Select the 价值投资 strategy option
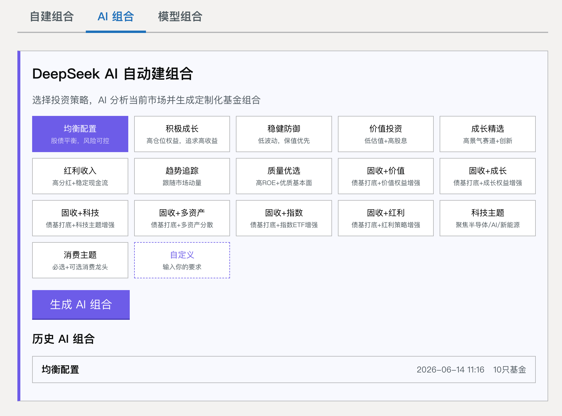 pos(386,134)
